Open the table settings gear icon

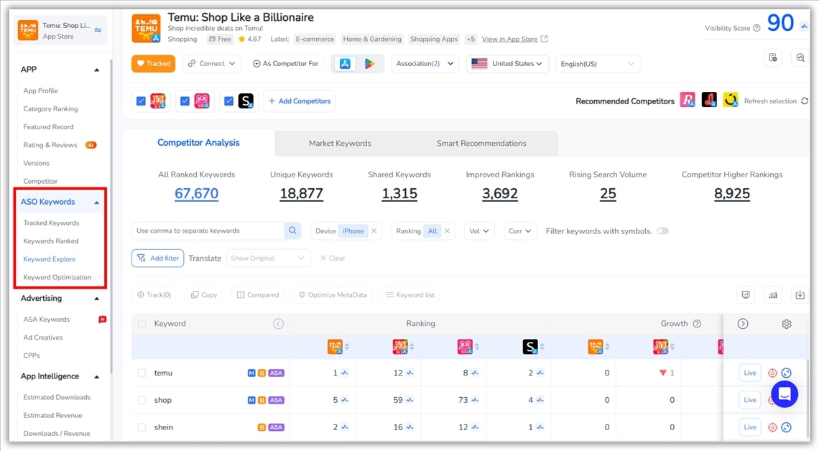tap(786, 324)
